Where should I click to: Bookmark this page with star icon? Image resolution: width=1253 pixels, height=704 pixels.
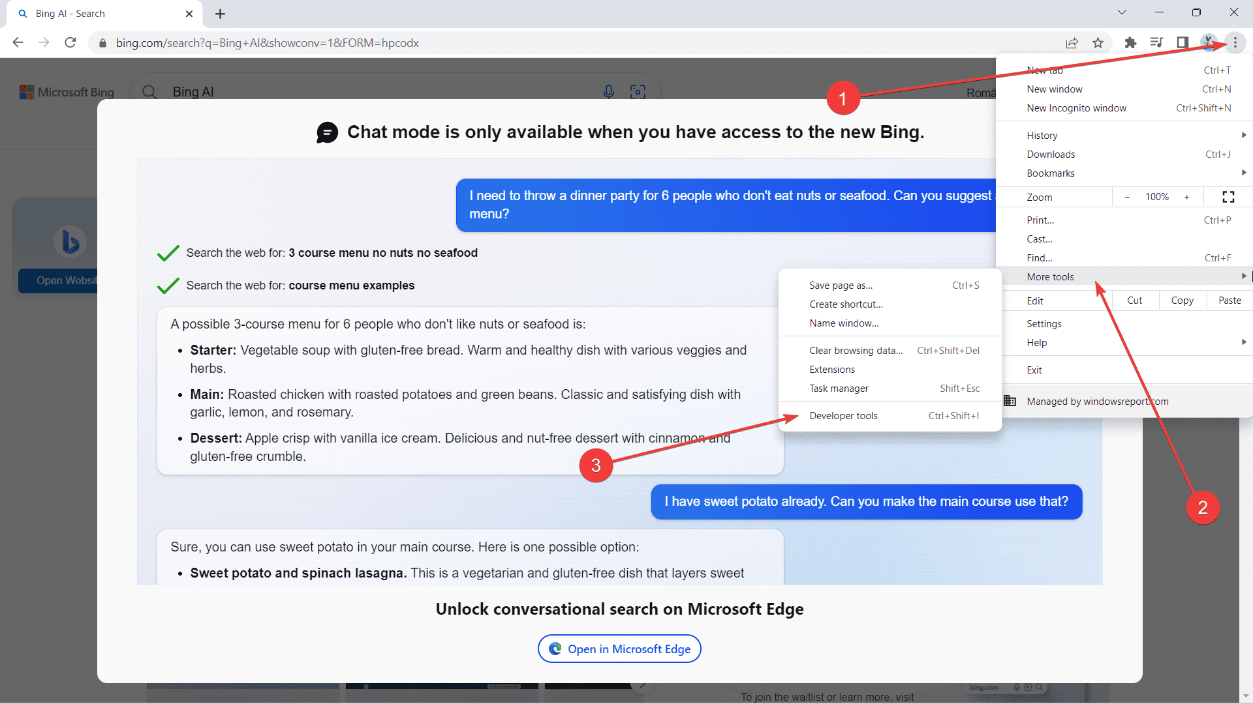1098,42
